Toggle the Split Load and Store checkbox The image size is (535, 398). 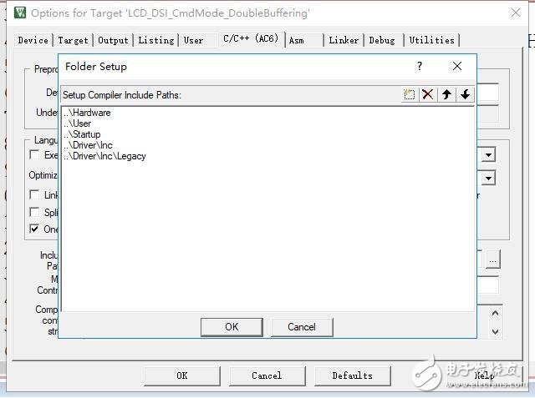34,212
